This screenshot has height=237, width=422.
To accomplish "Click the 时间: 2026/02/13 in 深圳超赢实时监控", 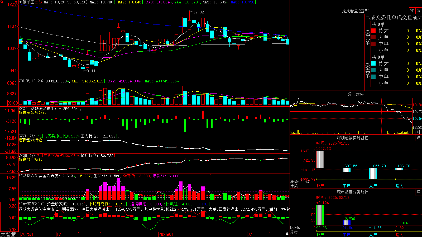I will (x=333, y=143).
